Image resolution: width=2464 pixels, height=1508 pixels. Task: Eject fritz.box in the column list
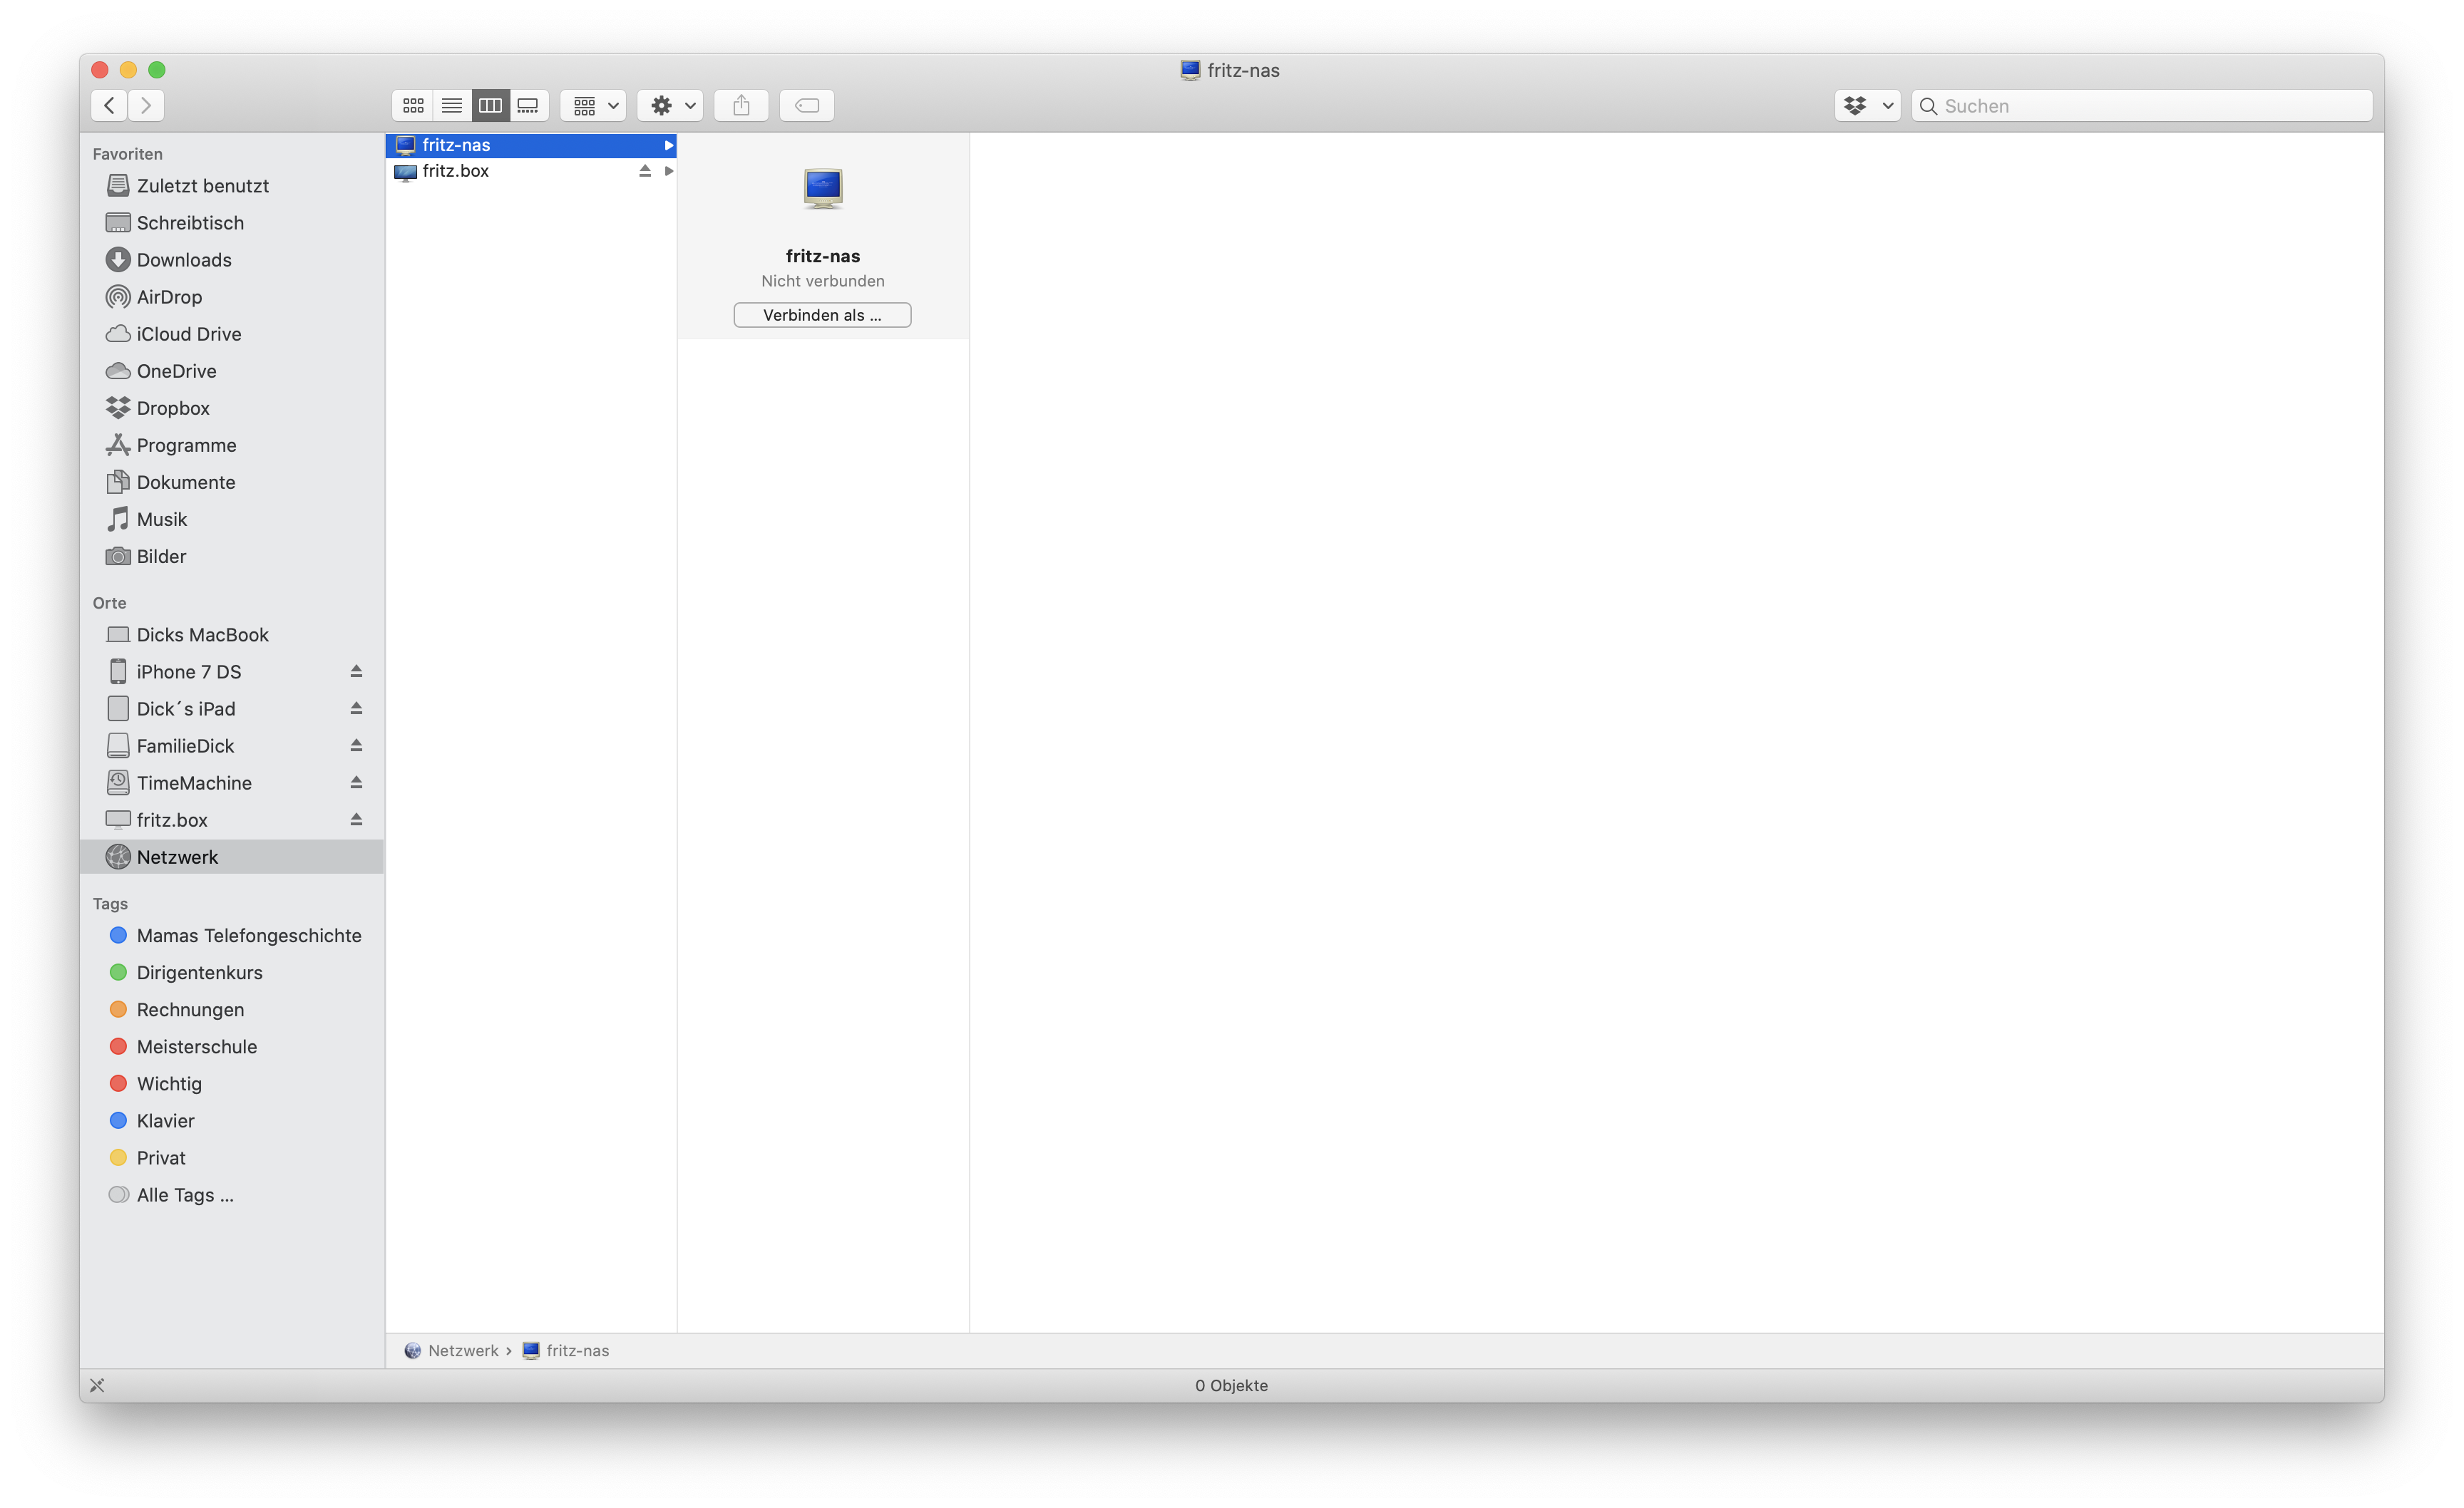point(645,171)
